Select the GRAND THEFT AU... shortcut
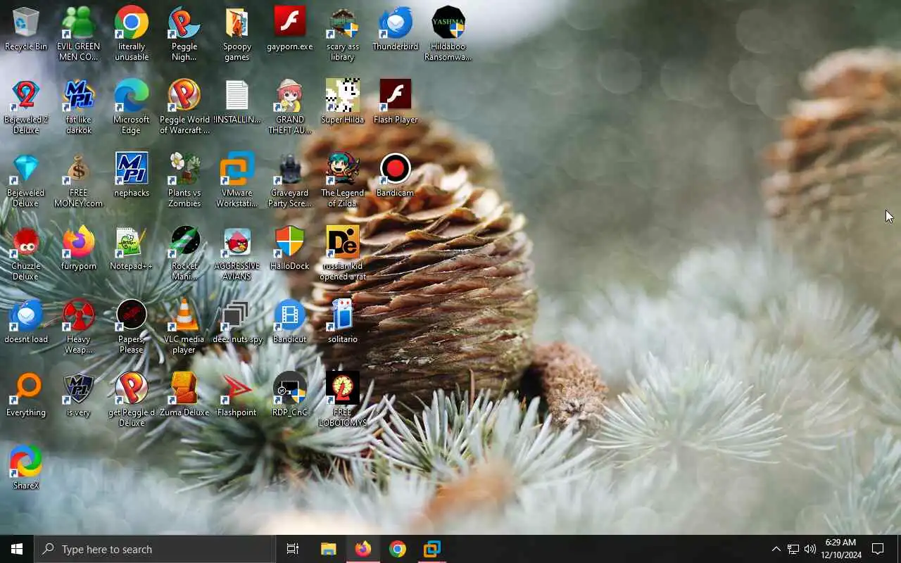Image resolution: width=901 pixels, height=563 pixels. coord(290,108)
